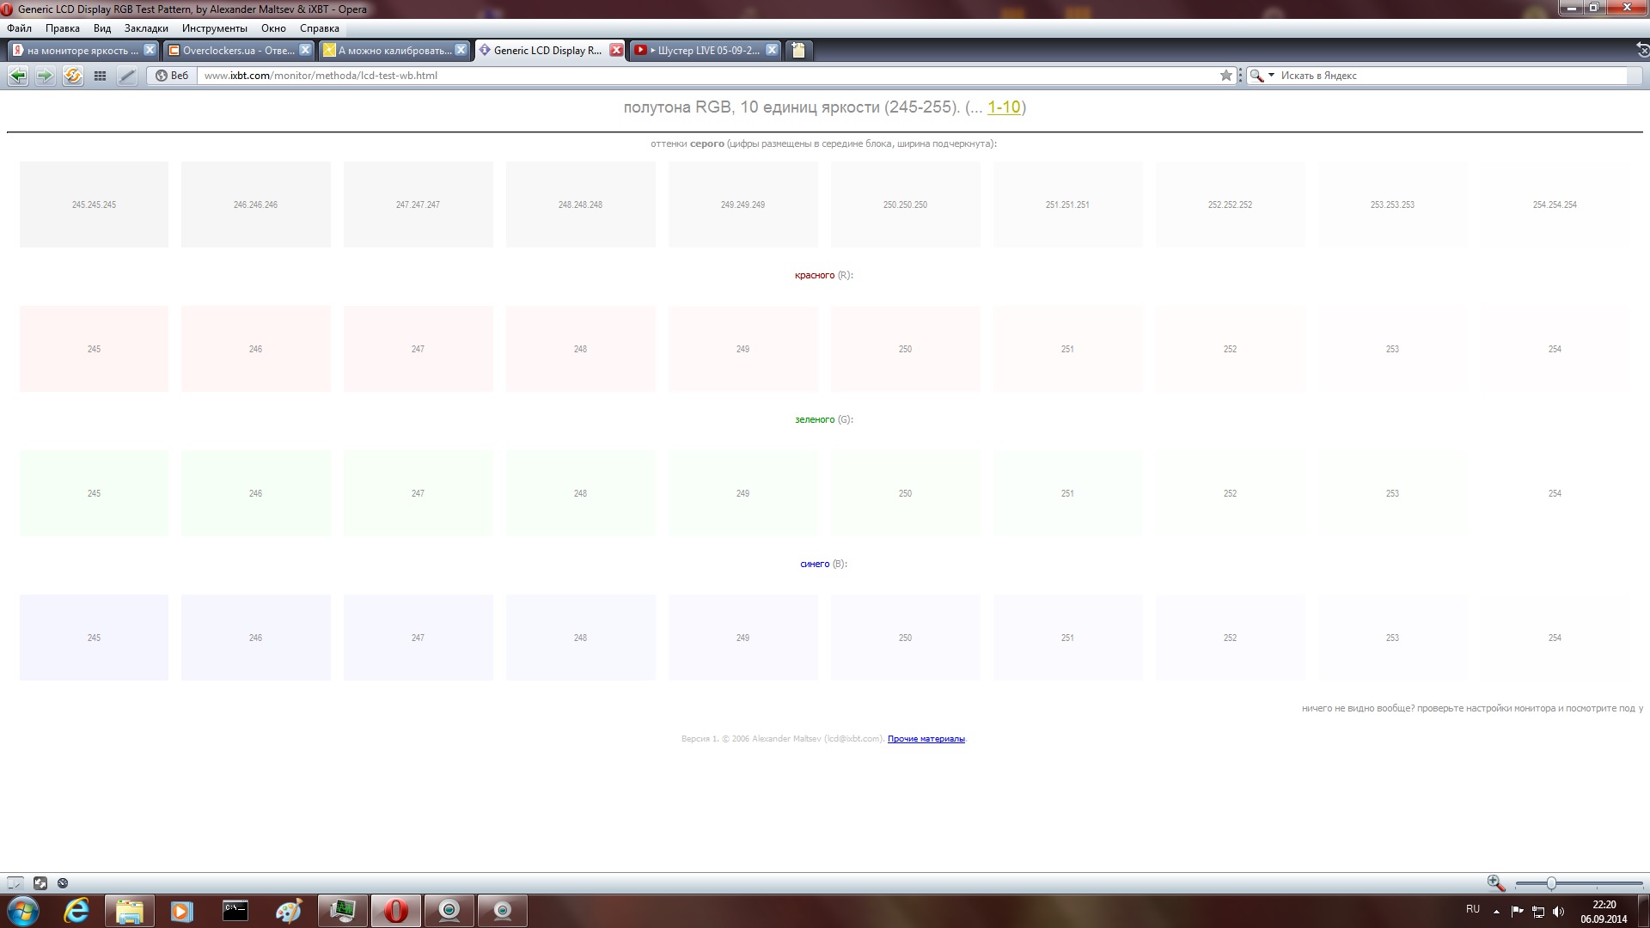Screen dimensions: 1650x928
Task: Go back with the green Back arrow
Action: pyautogui.click(x=17, y=76)
